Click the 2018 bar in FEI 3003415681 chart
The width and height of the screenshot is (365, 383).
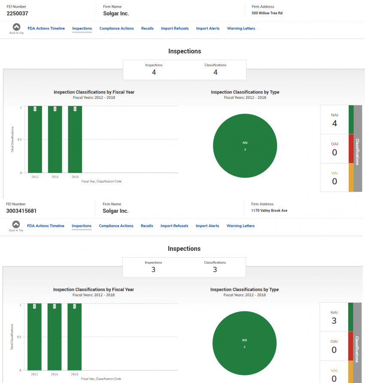pos(75,337)
